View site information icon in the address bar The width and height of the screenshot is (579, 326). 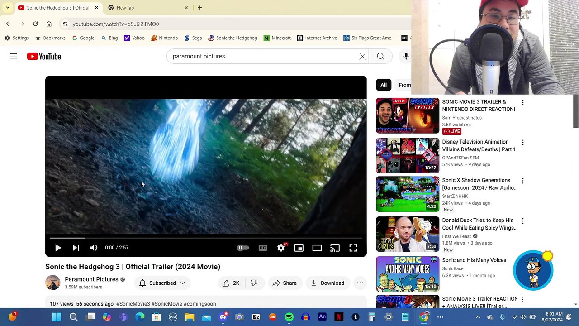[65, 24]
